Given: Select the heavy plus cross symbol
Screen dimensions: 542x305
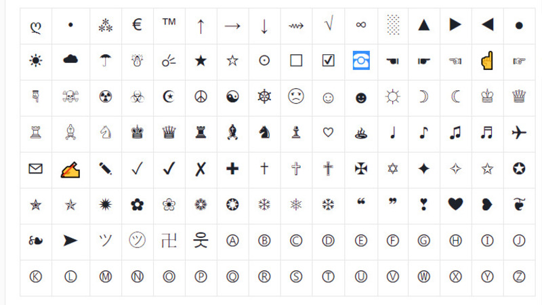Looking at the screenshot, I should pos(232,169).
